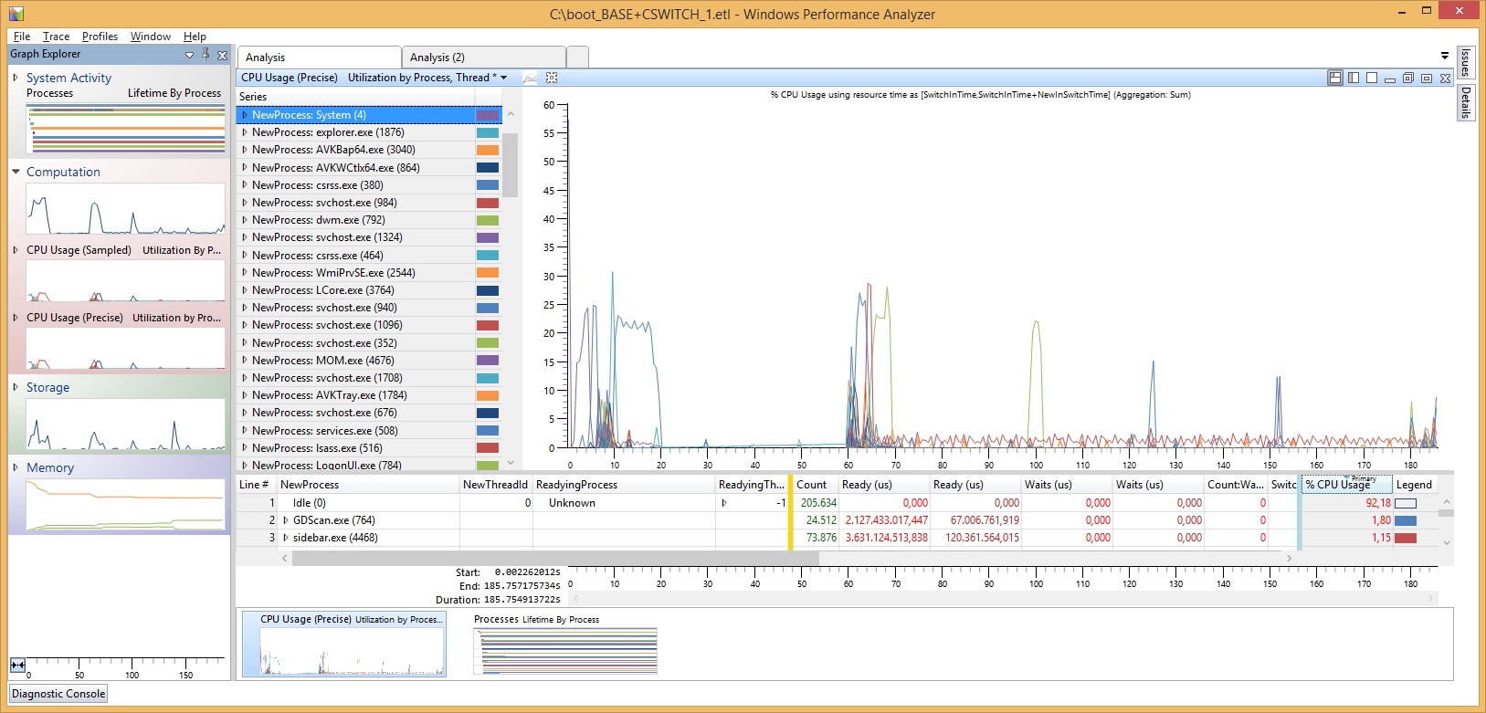Open the Trace menu
The image size is (1486, 713).
[56, 37]
